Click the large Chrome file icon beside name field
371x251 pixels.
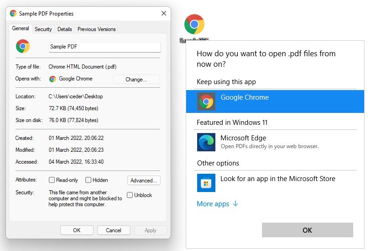[23, 46]
